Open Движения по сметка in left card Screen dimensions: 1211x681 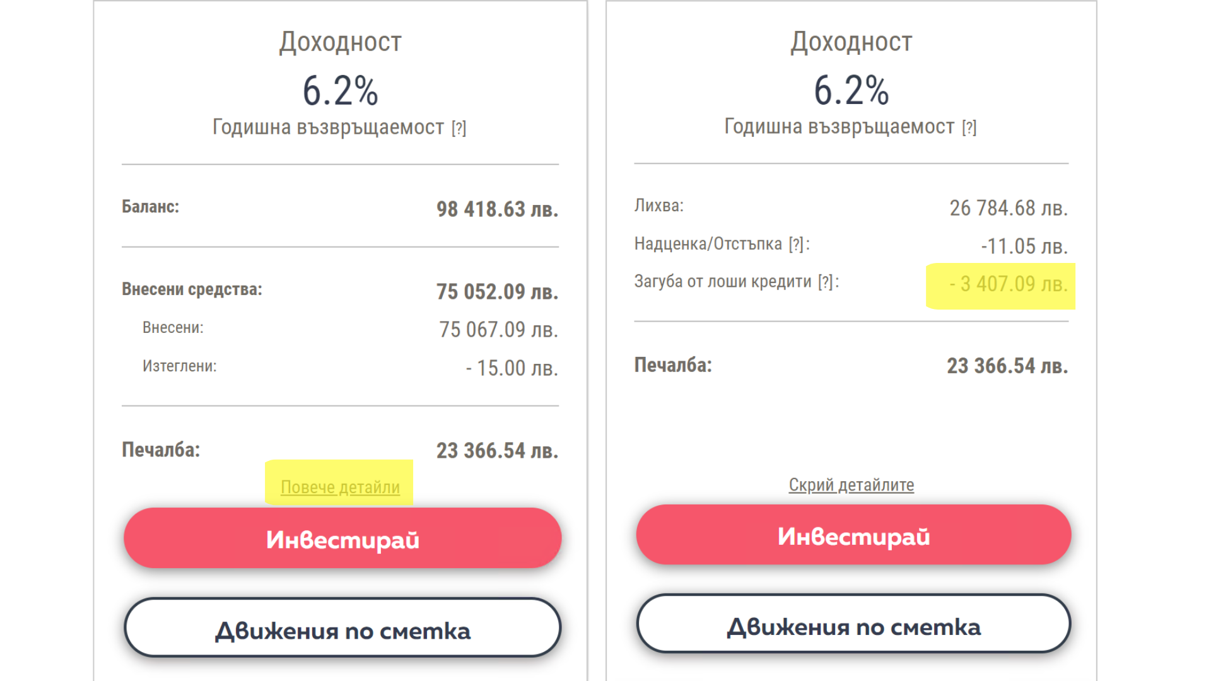342,629
